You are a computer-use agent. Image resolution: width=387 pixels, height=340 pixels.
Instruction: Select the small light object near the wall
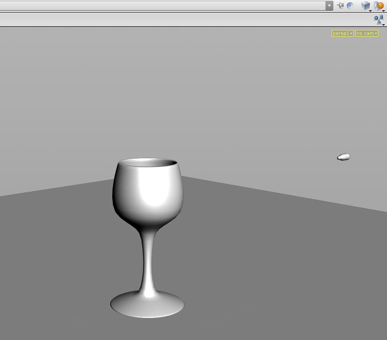(x=344, y=157)
